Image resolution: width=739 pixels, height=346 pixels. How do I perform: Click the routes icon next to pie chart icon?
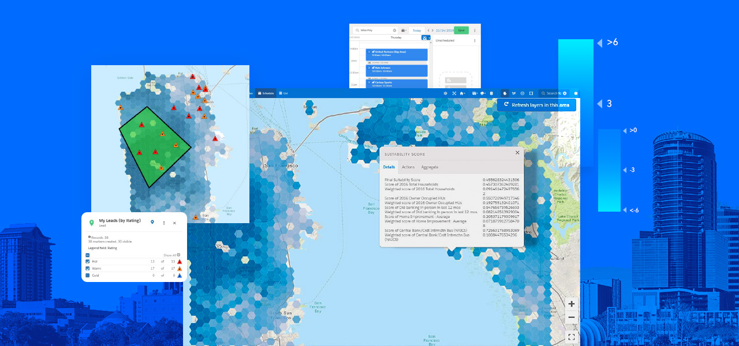click(514, 93)
